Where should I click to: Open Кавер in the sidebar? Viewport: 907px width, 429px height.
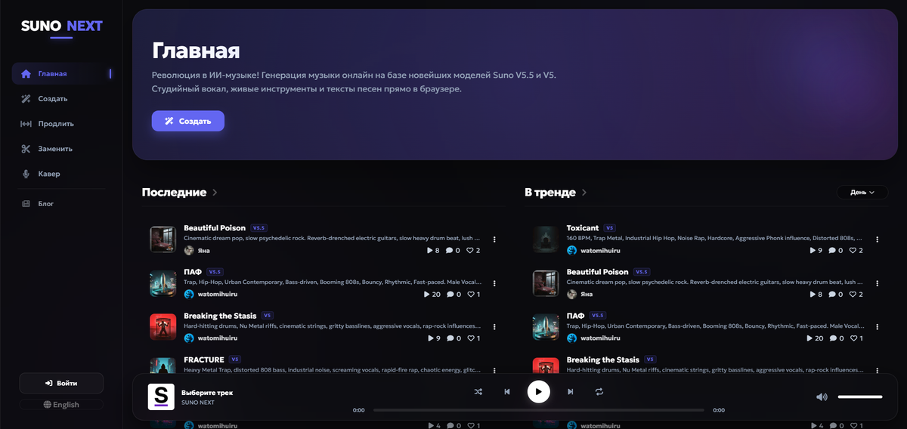tap(61, 174)
